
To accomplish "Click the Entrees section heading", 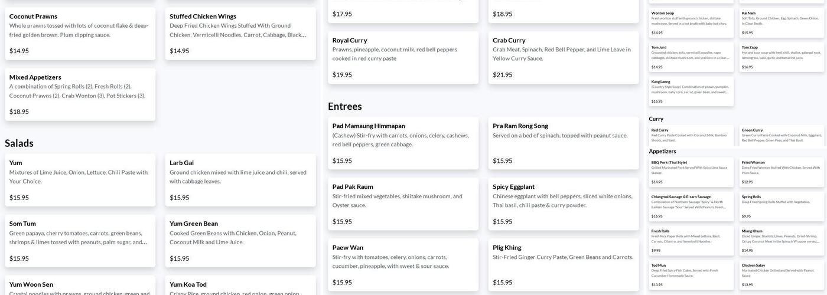I will 345,107.
